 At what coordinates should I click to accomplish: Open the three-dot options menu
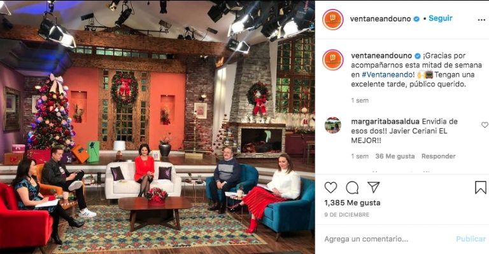[x=481, y=20]
